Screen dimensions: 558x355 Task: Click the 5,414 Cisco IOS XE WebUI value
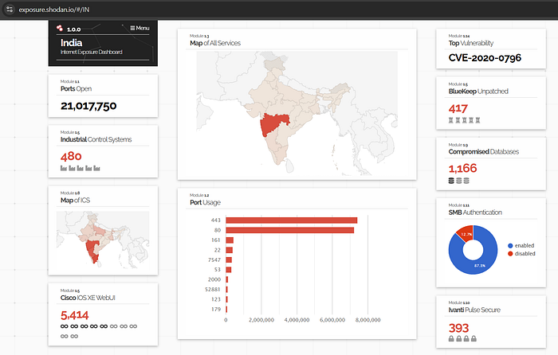[x=74, y=315]
